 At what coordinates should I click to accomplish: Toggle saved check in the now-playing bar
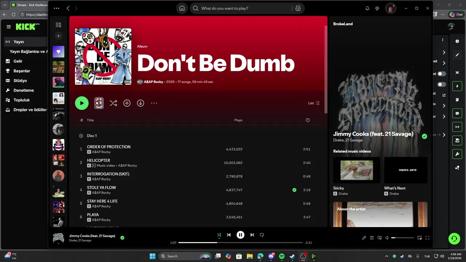coord(122,238)
